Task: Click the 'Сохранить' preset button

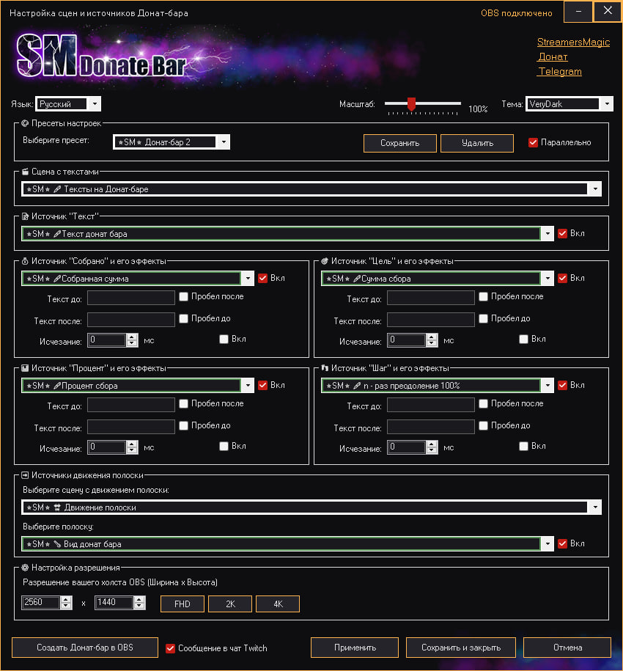Action: (399, 143)
